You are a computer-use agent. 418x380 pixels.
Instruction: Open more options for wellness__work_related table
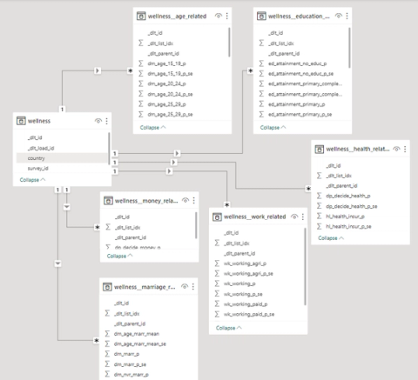click(x=303, y=217)
